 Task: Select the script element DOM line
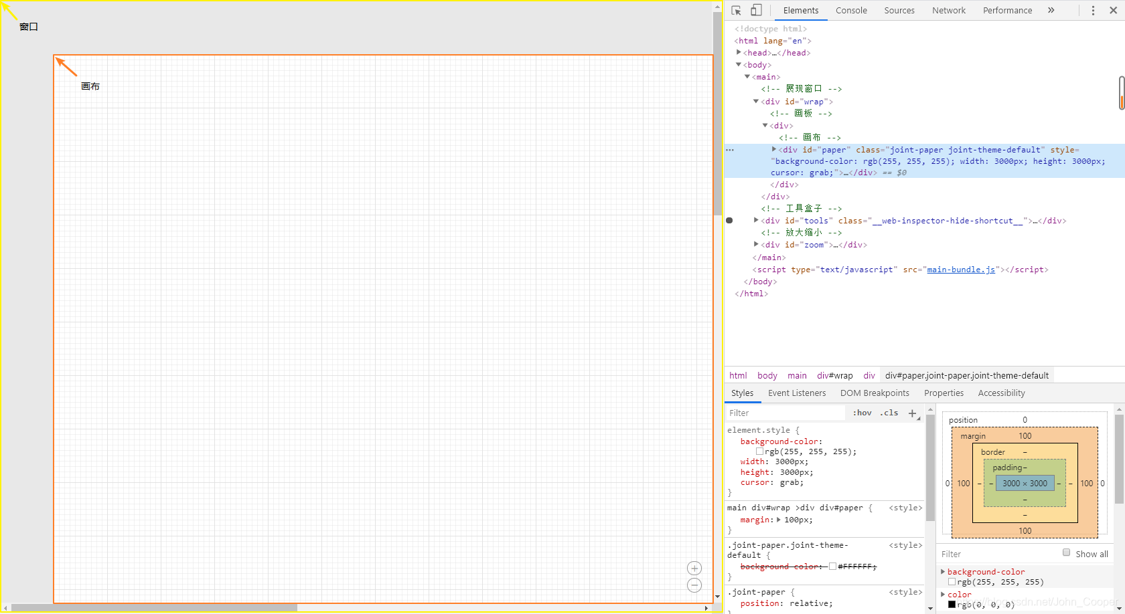[900, 270]
